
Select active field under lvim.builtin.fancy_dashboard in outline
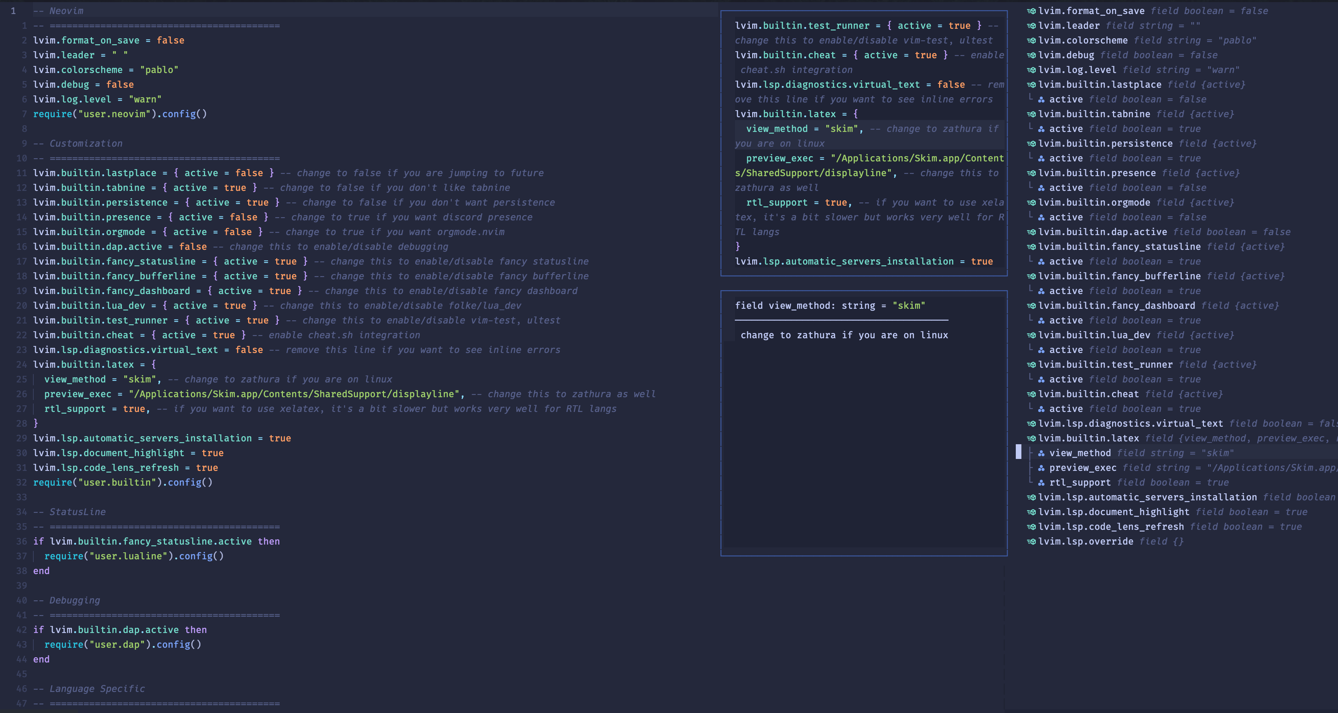click(x=1119, y=320)
